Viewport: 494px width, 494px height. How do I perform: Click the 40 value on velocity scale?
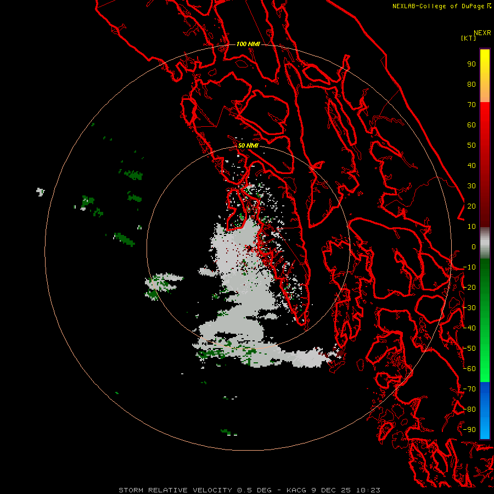(x=471, y=166)
